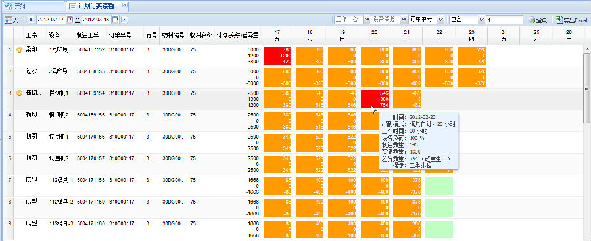This screenshot has height=241, width=591.
Task: Click orange cell for row 5 on day 18
Action: pos(310,142)
